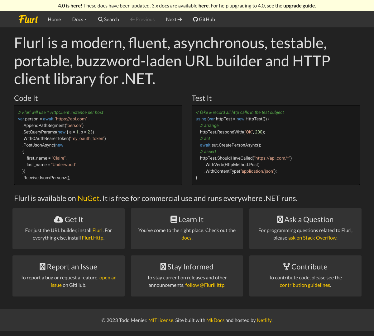Click the book icon by Learn It
This screenshot has width=374, height=336.
[174, 219]
